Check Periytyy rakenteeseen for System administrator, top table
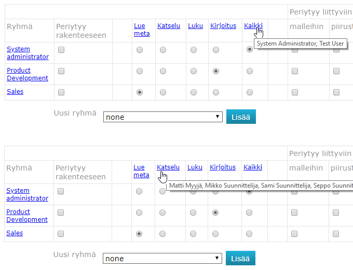 (61, 50)
